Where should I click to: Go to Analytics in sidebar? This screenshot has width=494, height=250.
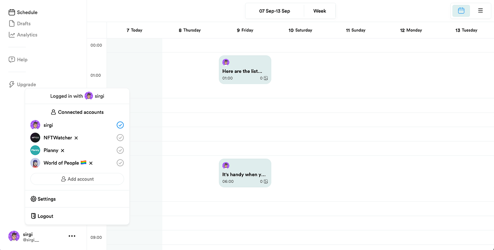(x=23, y=35)
